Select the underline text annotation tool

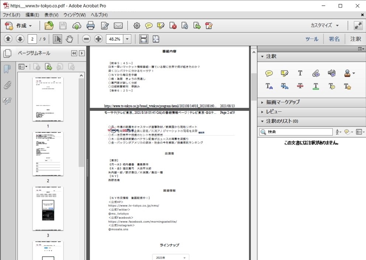[316, 86]
